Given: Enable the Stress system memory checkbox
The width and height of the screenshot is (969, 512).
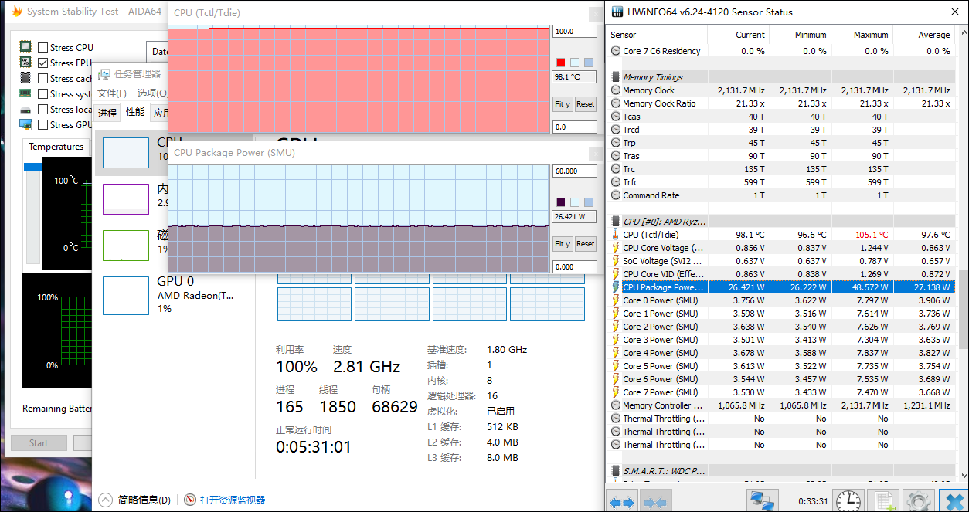Looking at the screenshot, I should coord(42,93).
